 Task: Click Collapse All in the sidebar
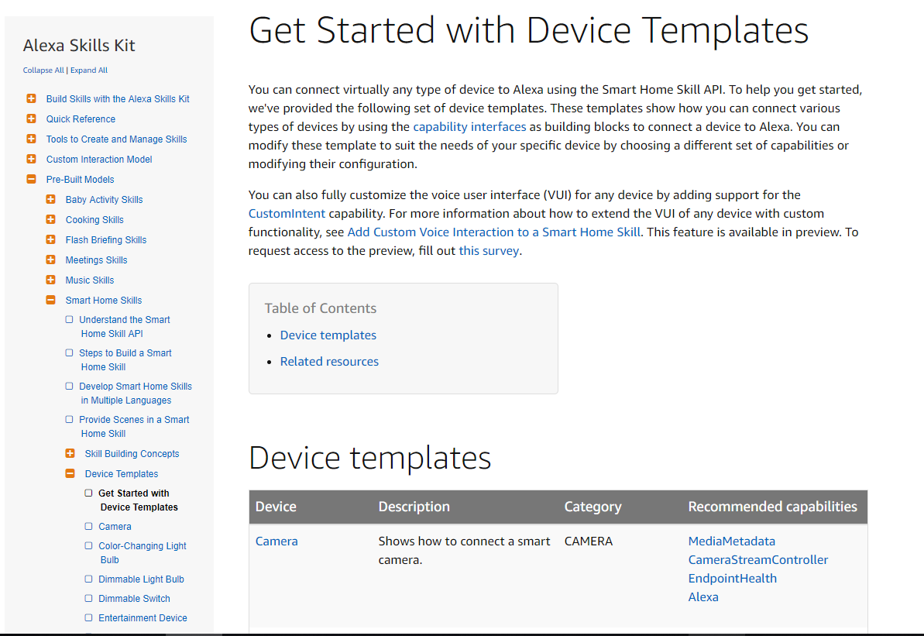point(43,70)
